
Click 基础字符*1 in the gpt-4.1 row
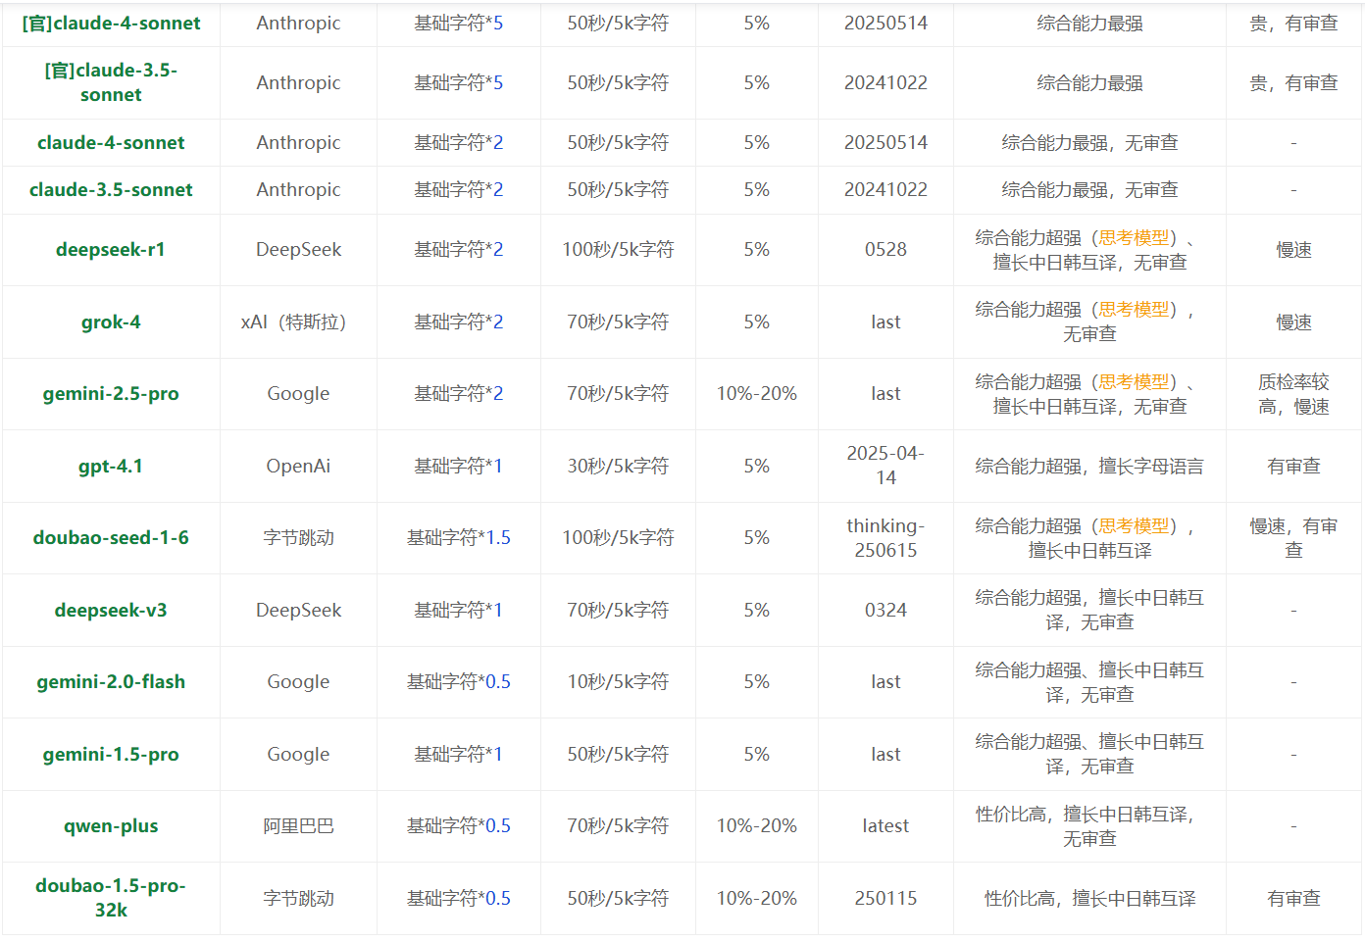click(x=459, y=467)
